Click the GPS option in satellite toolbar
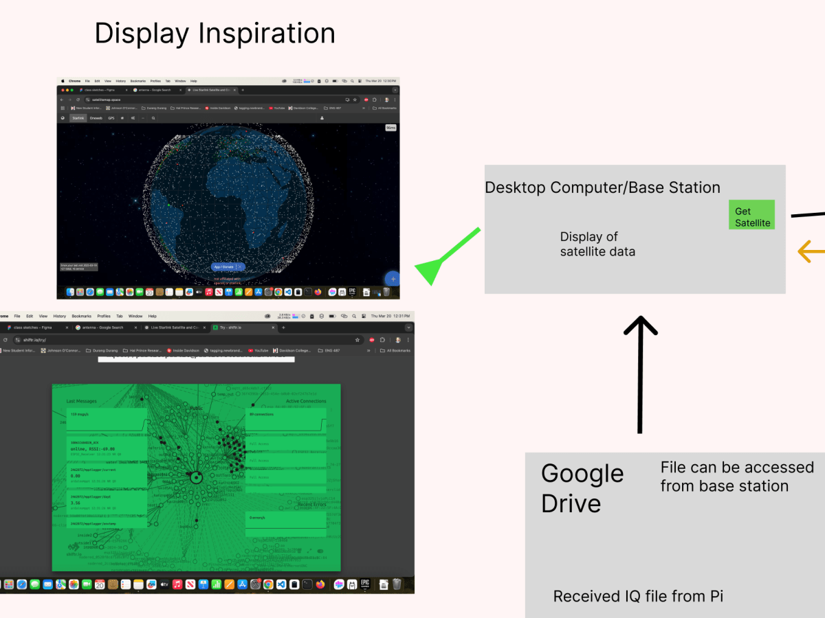Viewport: 825px width, 618px height. [111, 118]
